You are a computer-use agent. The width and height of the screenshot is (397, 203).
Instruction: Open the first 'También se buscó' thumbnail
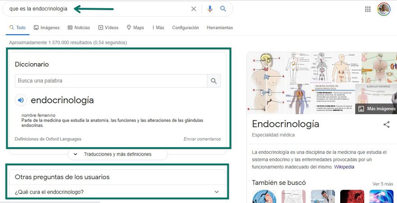point(264,196)
